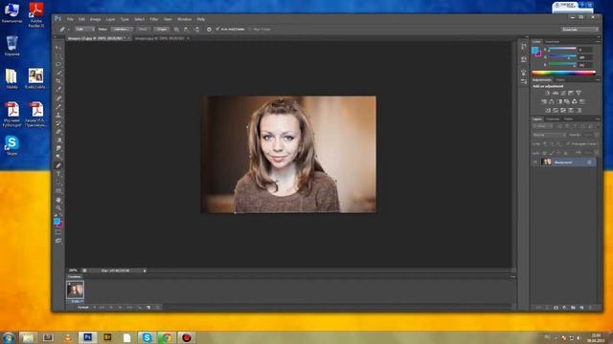Select the Lasso tool
Screen dimensions: 613x344
coord(58,64)
